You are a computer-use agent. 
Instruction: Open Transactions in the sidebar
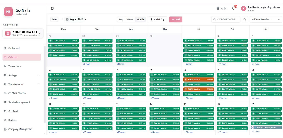[22, 66]
